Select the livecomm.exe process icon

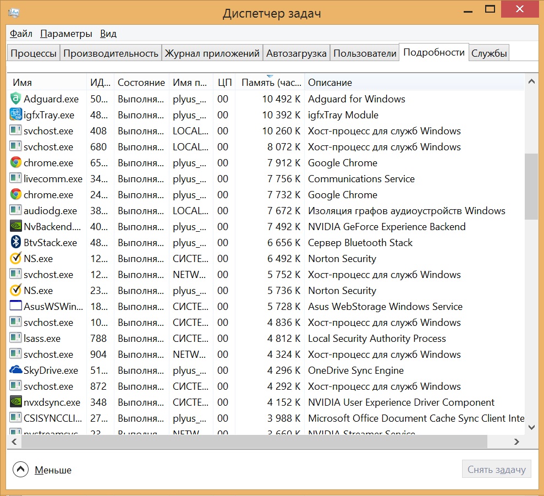(x=15, y=179)
